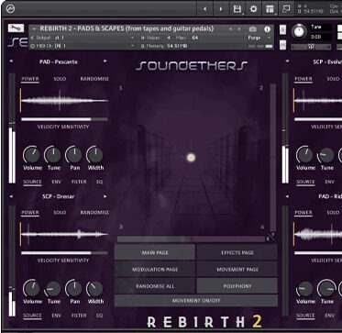
Task: Open the MIDI channel dropdown
Action: click(83, 46)
